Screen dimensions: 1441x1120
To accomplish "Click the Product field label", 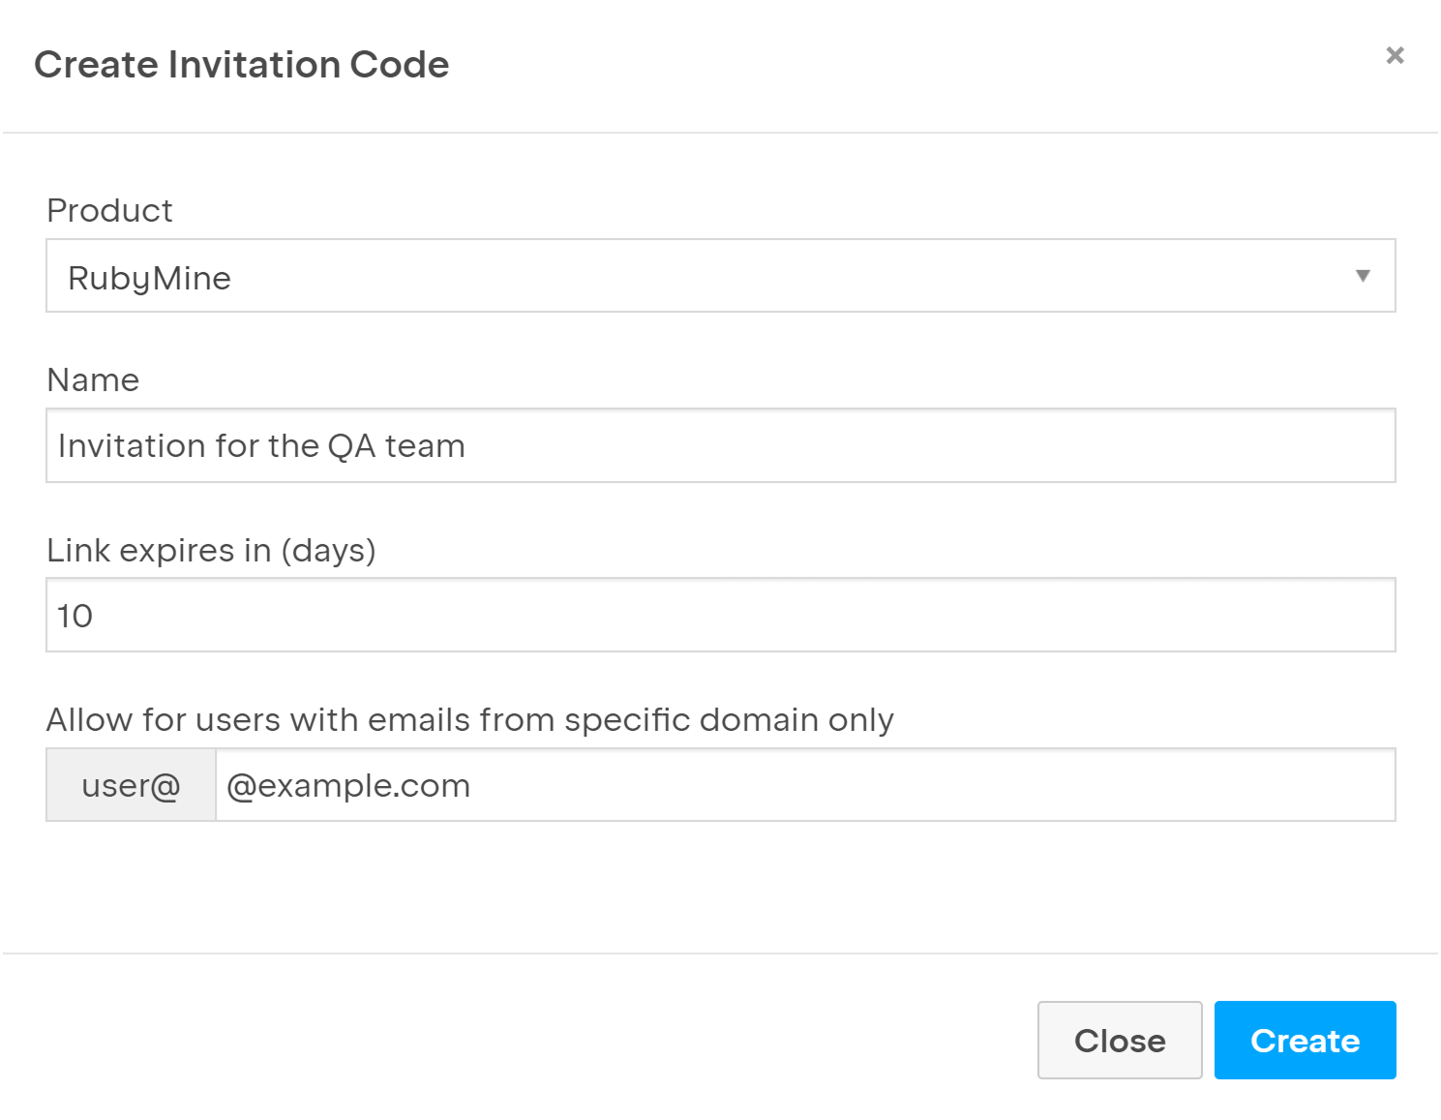I will pyautogui.click(x=109, y=210).
